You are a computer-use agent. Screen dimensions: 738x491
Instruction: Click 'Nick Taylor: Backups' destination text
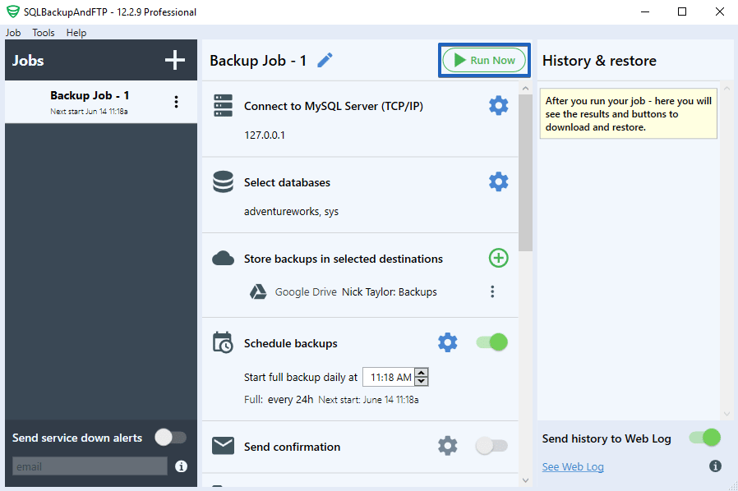pos(390,291)
